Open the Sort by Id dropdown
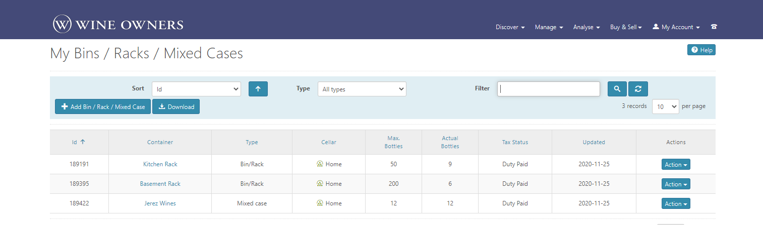 [196, 89]
